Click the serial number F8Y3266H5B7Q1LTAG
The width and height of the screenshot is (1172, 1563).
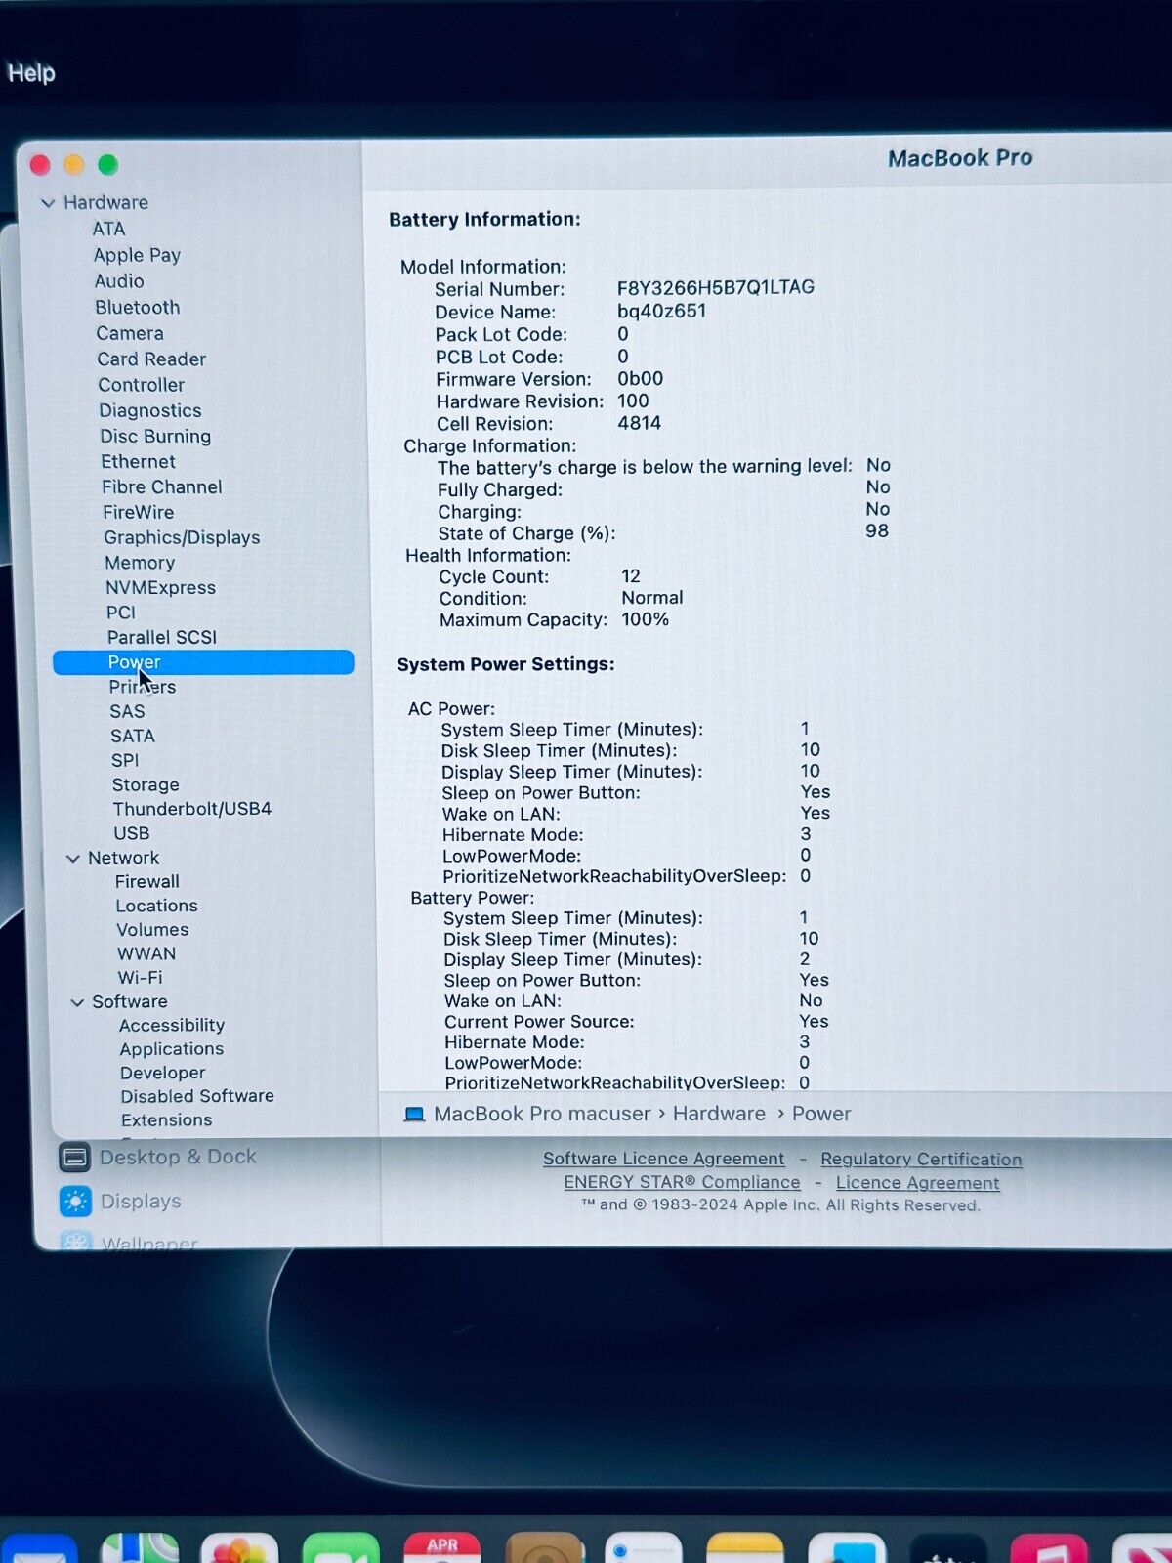click(x=716, y=287)
